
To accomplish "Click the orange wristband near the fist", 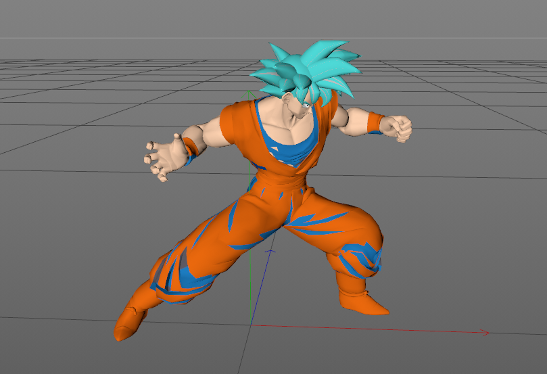I will [375, 123].
